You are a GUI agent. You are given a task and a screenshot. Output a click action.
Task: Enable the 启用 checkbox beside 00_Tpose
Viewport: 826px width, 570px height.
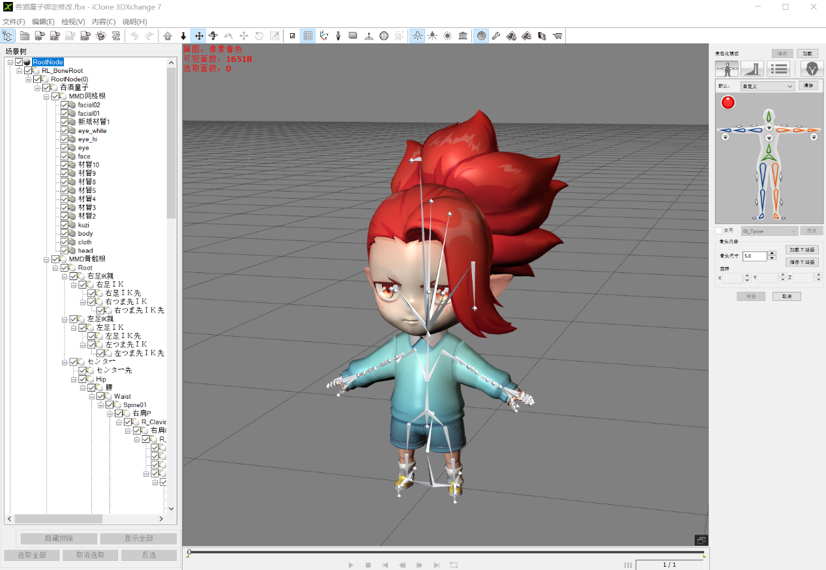[x=719, y=231]
